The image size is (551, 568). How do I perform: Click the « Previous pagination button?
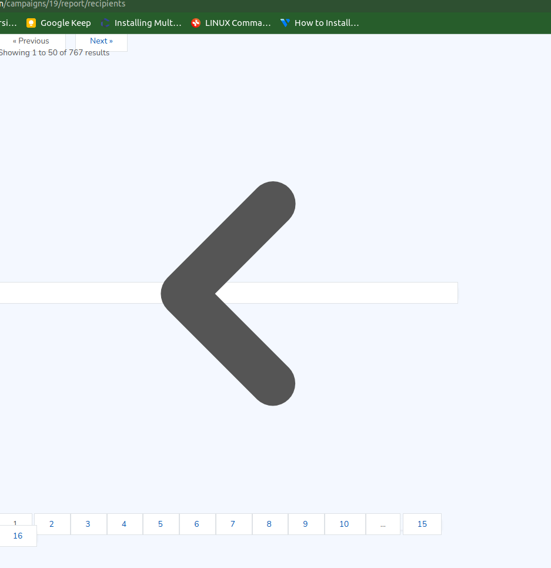(31, 41)
